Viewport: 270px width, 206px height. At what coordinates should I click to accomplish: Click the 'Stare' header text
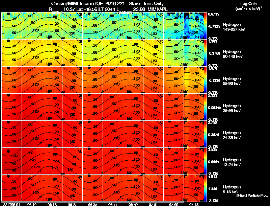click(x=134, y=3)
